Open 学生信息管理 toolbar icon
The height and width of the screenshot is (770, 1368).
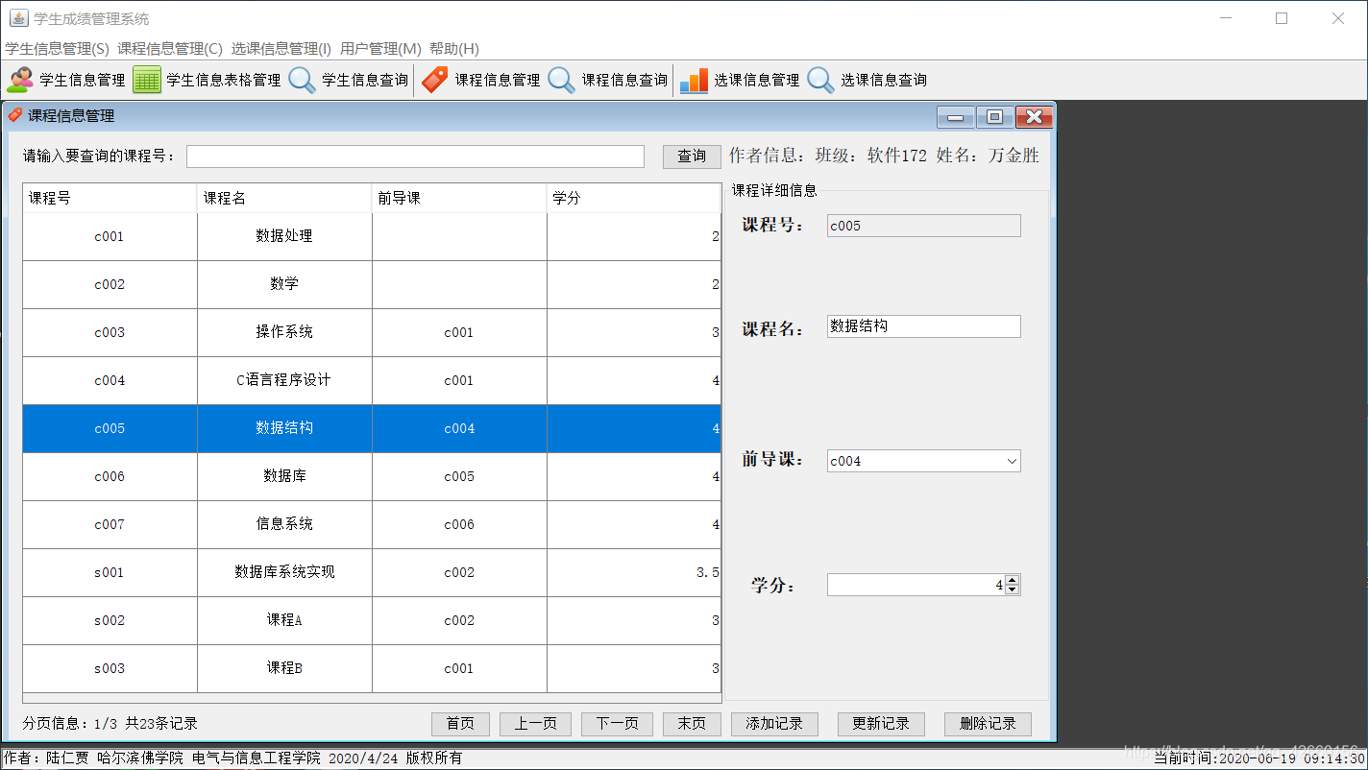coord(19,81)
